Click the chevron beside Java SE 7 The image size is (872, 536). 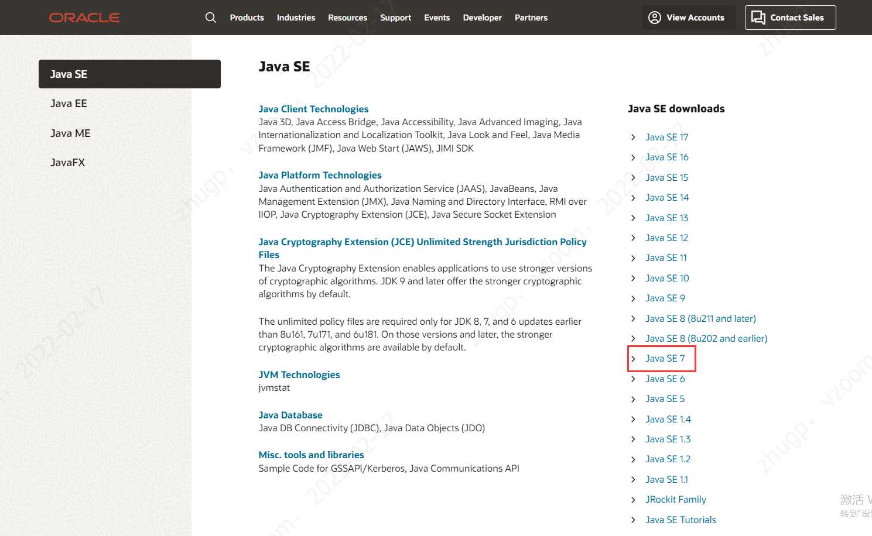[633, 359]
